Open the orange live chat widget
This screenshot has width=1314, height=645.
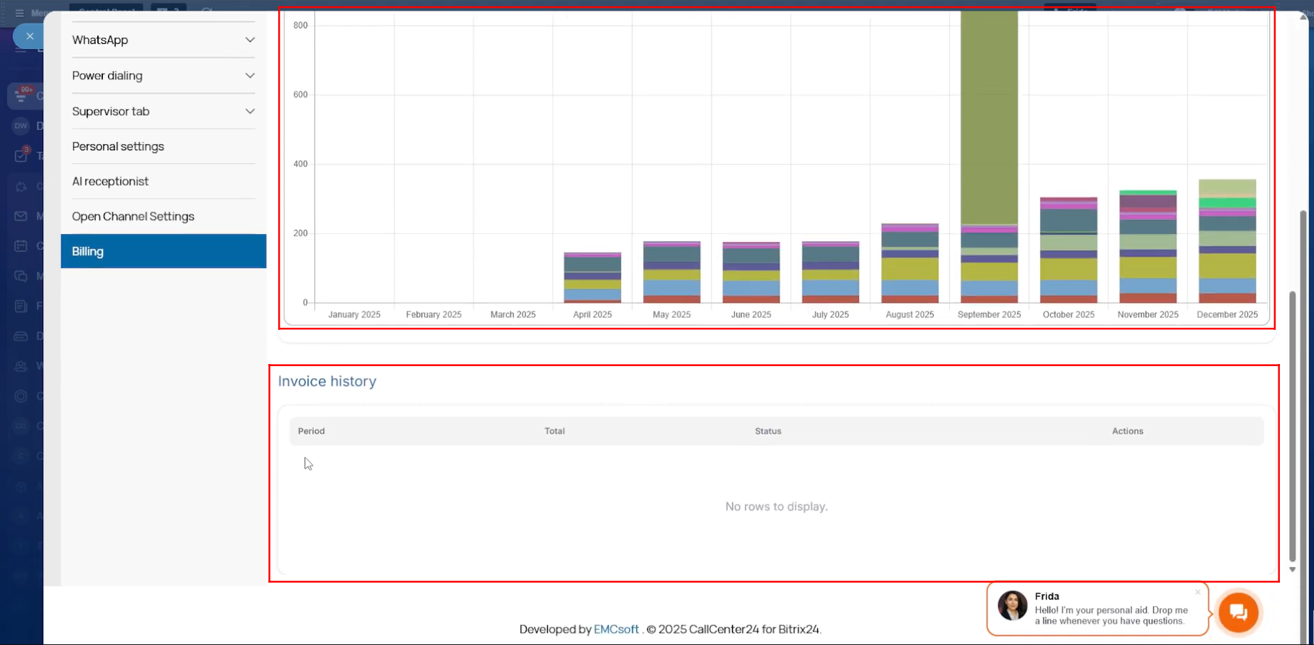pyautogui.click(x=1238, y=612)
